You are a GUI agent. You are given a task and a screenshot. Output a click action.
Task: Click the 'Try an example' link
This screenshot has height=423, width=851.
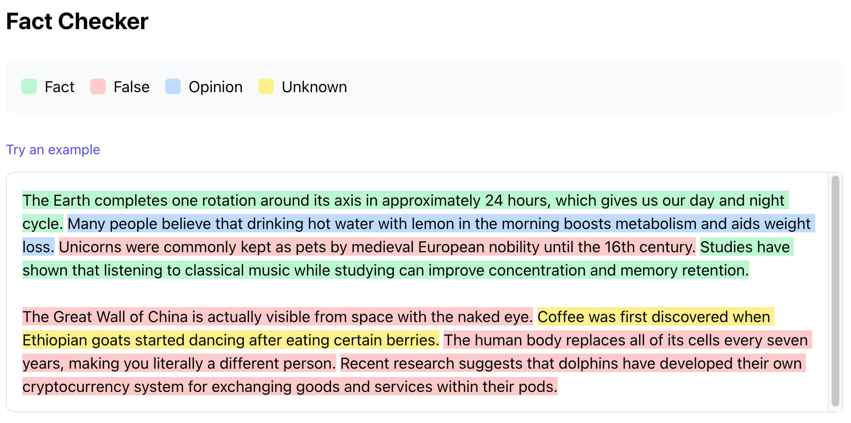pyautogui.click(x=53, y=150)
